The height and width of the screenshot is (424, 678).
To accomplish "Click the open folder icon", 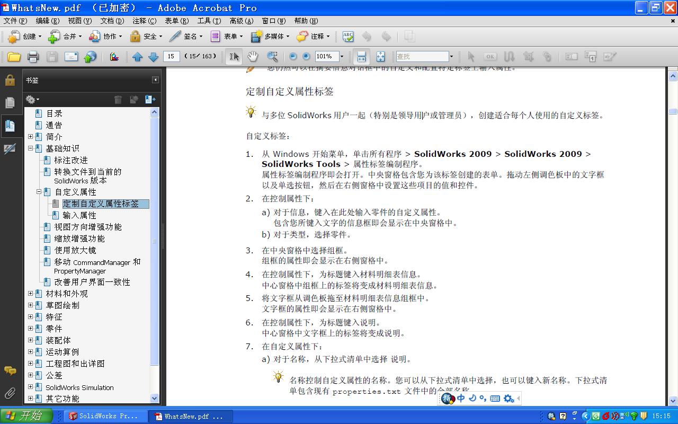I will click(x=14, y=57).
